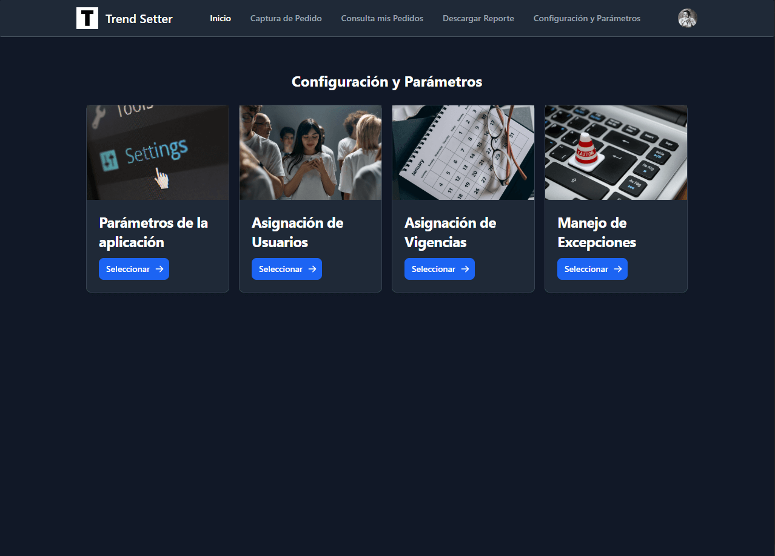775x556 pixels.
Task: Open Configuración y Parámetros nav link
Action: [587, 18]
